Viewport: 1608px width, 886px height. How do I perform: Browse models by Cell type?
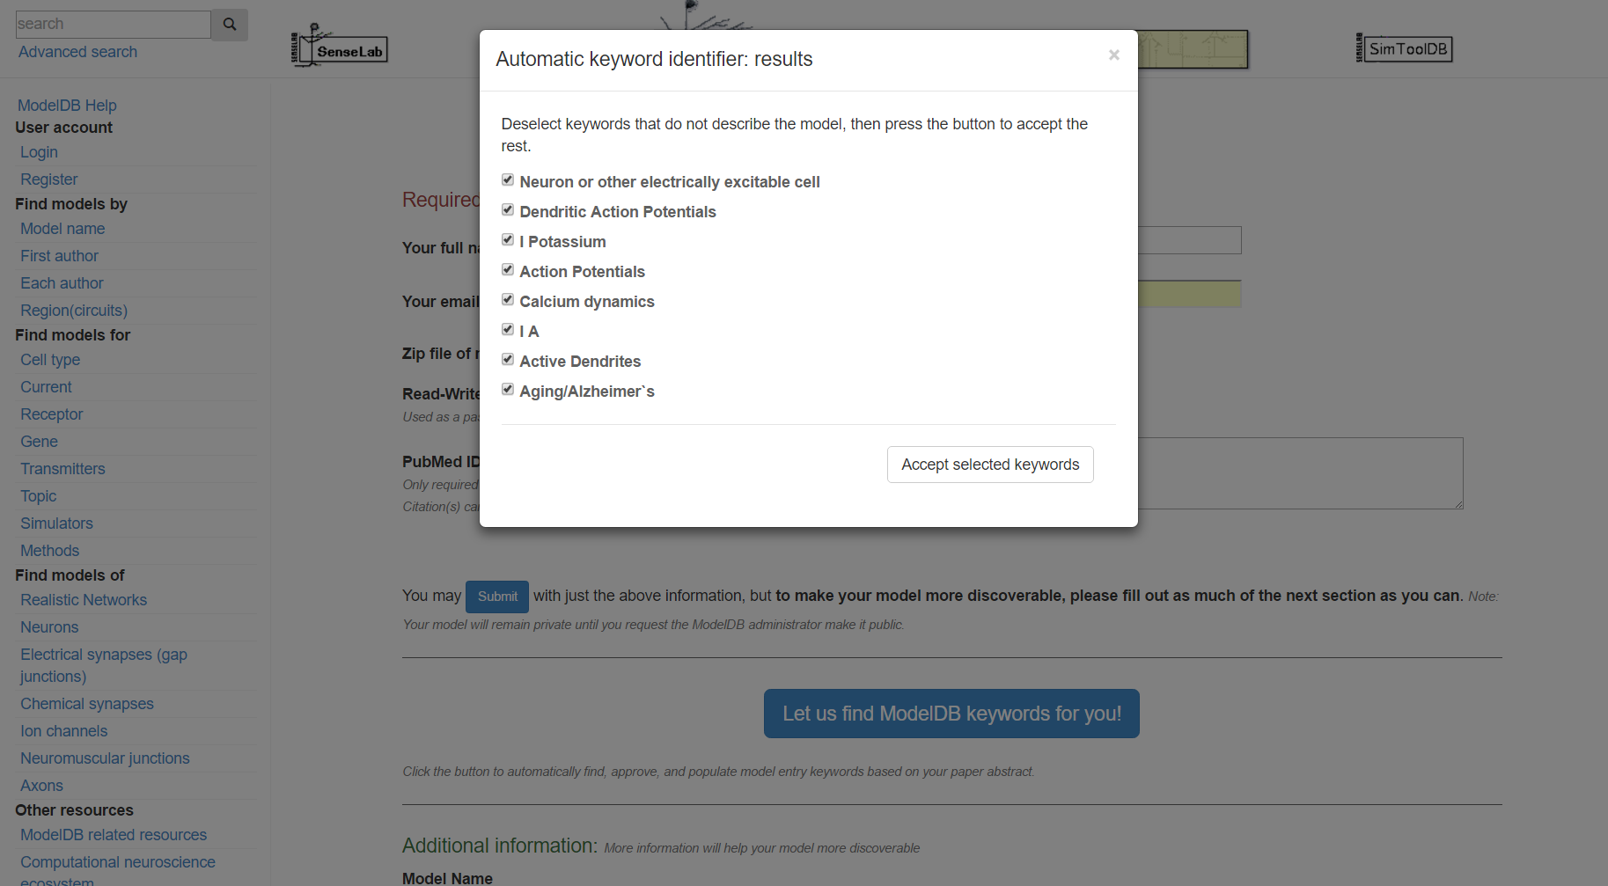click(x=50, y=360)
